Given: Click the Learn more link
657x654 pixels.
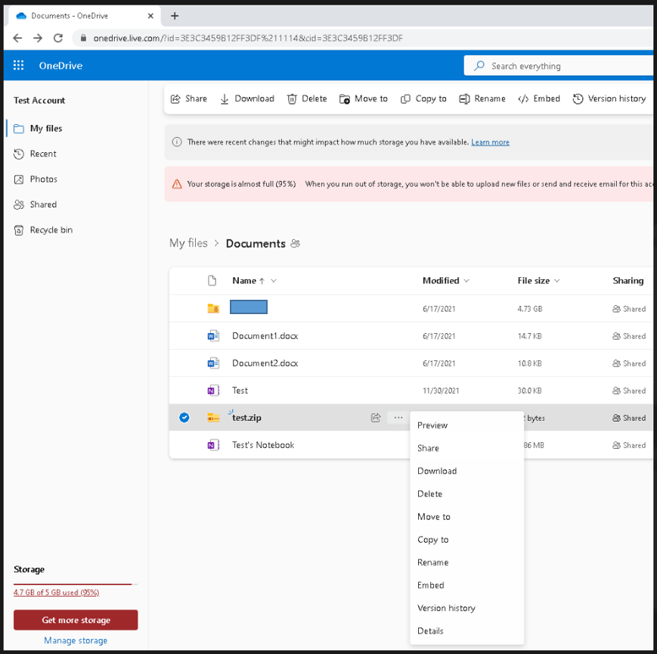Looking at the screenshot, I should (x=490, y=142).
